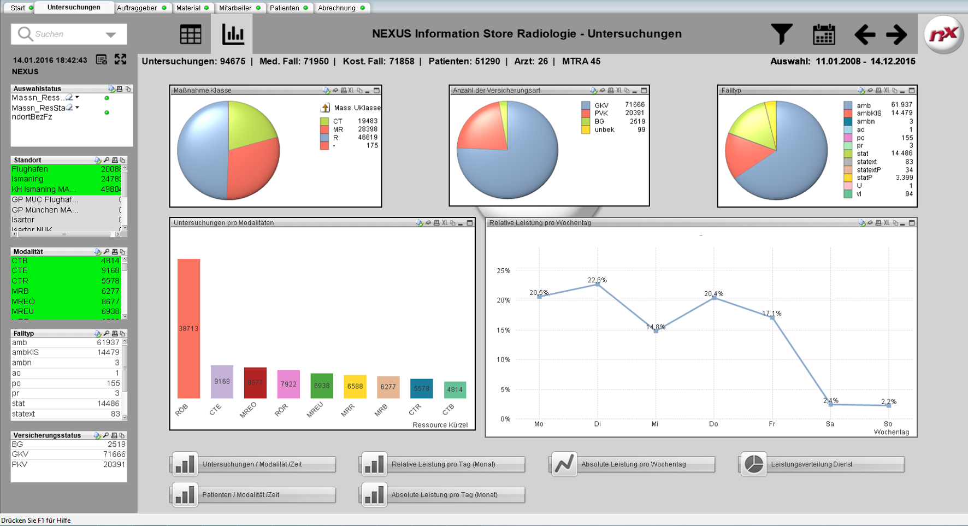Click the Mass. UKlasse drill-up arrow icon
This screenshot has width=968, height=526.
[x=325, y=108]
